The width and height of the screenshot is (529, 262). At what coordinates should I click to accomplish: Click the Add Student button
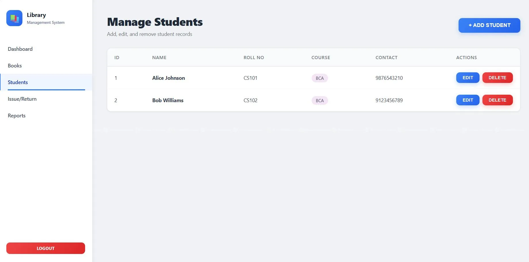point(489,25)
